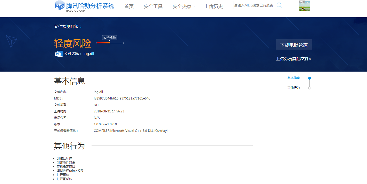Click the PE file type icon
The height and width of the screenshot is (184, 367).
tap(59, 54)
